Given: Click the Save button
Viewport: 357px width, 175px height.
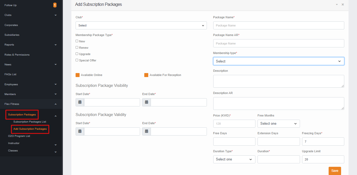Looking at the screenshot, I should click(335, 171).
